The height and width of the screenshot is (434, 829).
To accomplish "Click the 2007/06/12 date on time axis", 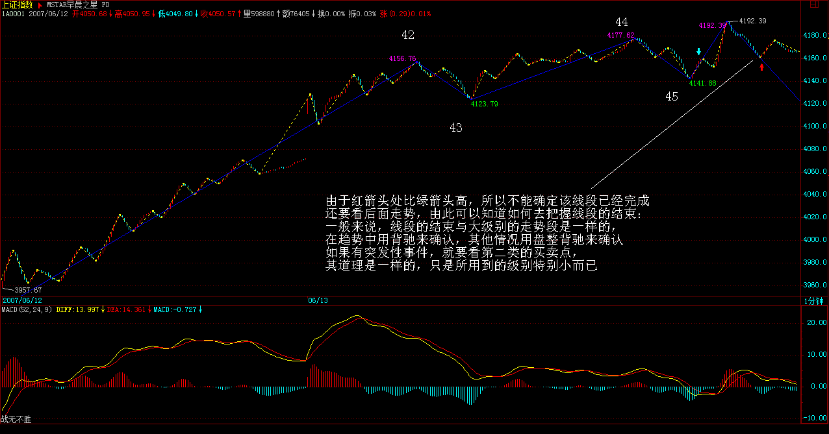I will (x=21, y=300).
